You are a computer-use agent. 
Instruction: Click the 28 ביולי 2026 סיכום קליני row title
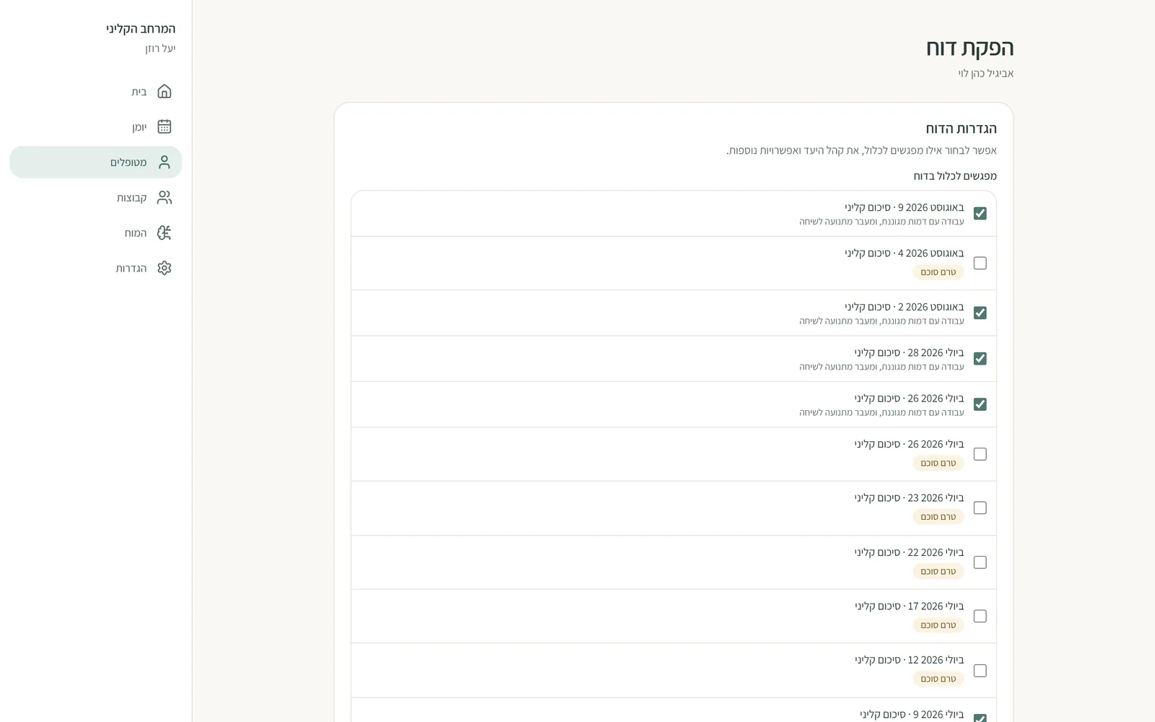pyautogui.click(x=909, y=352)
